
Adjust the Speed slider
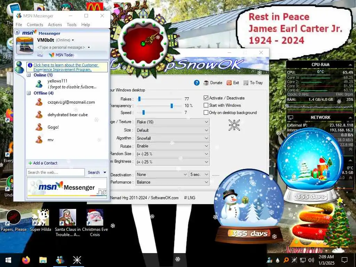coord(144,112)
